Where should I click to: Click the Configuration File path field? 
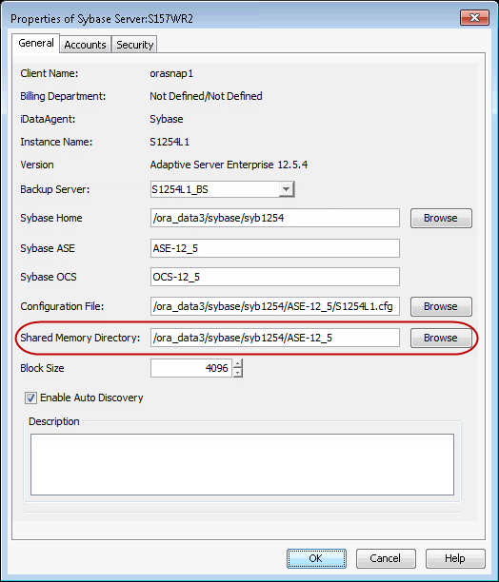tap(275, 306)
